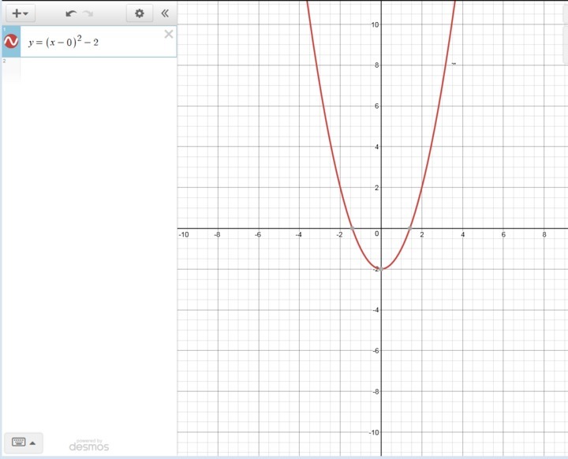
Task: Click the parabola vertex at (0, -2)
Action: 381,269
